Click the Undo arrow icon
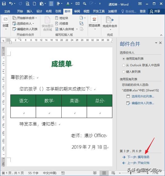Image resolution: width=165 pixels, height=176 pixels. 11,4
